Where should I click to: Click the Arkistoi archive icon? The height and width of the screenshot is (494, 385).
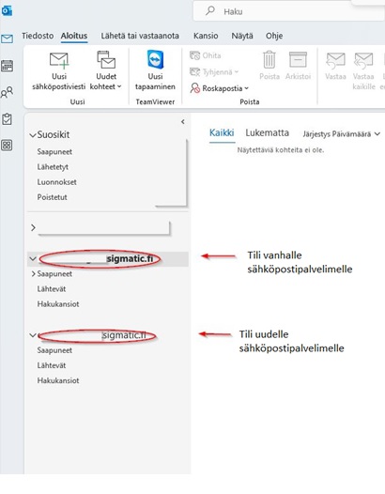298,60
